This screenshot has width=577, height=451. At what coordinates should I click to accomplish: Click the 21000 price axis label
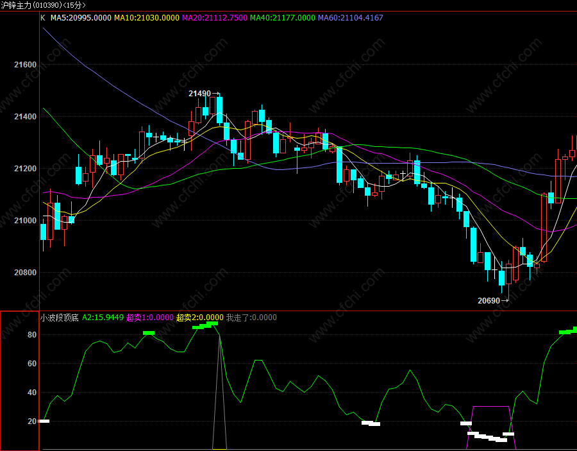point(26,221)
